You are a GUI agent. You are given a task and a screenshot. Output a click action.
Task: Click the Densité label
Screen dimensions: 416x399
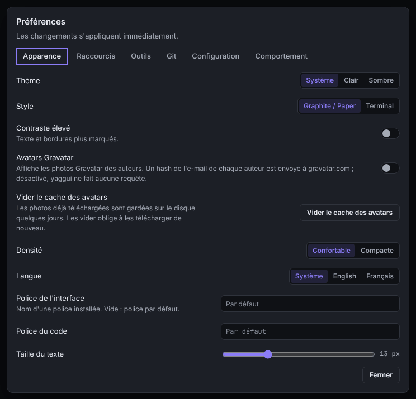pyautogui.click(x=29, y=250)
